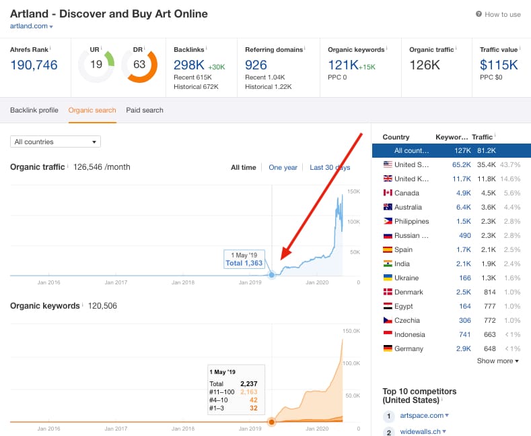Click the United States flag icon
The width and height of the screenshot is (531, 436).
388,164
